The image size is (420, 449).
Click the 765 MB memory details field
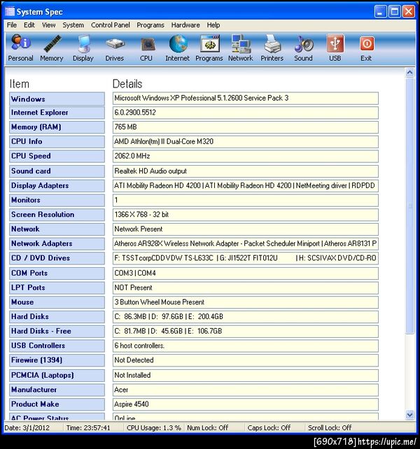point(246,127)
